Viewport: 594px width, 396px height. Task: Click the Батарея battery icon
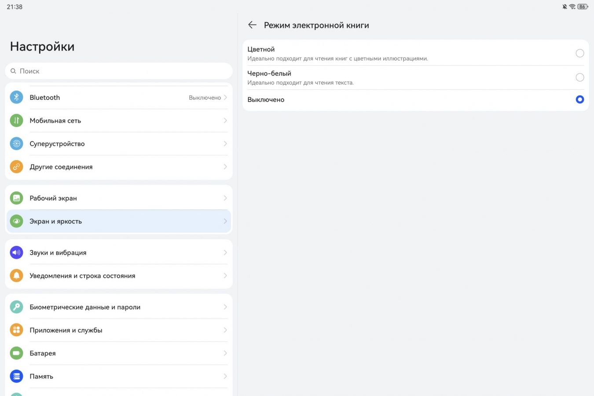pos(16,353)
